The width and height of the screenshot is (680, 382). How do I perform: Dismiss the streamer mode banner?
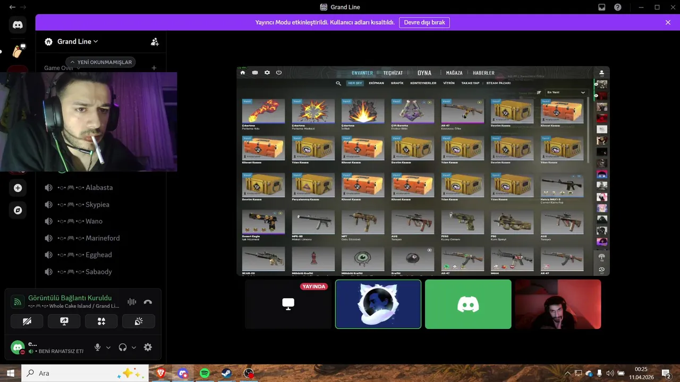coord(668,22)
